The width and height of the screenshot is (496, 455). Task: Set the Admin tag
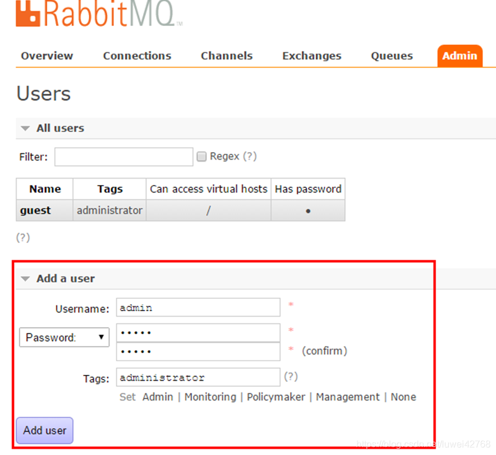click(157, 397)
